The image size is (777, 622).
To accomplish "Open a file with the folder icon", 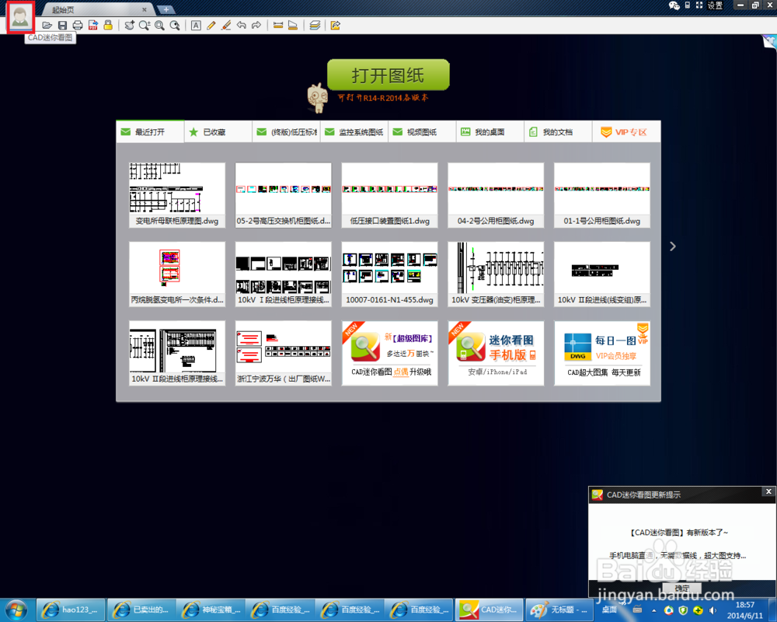I will pyautogui.click(x=47, y=26).
